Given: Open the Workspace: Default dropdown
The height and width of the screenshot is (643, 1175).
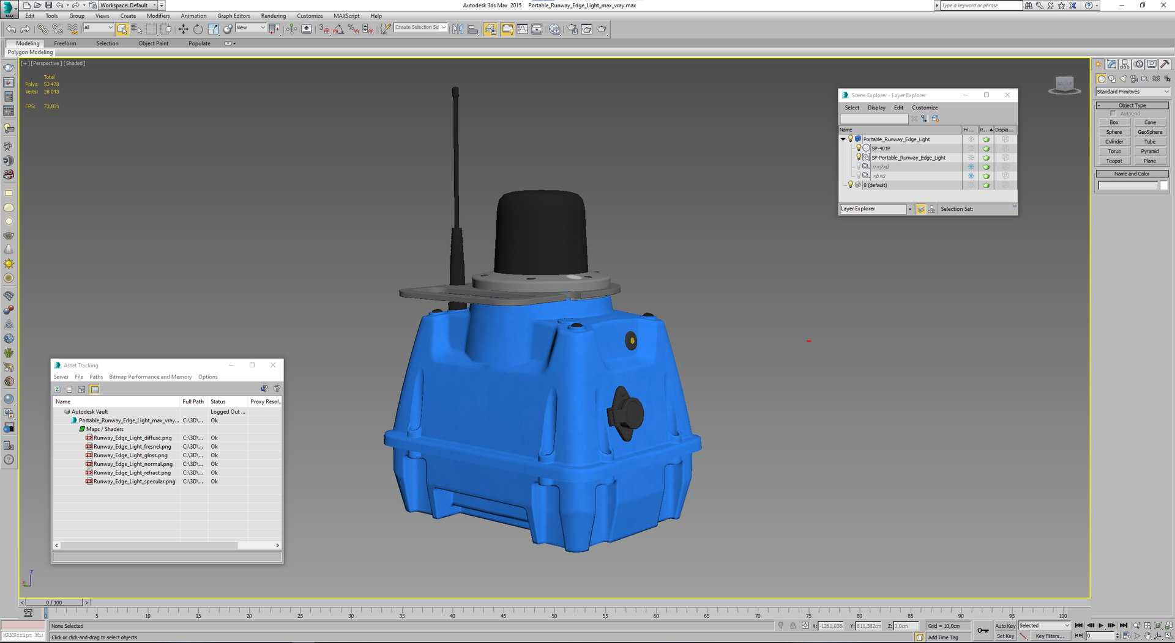Looking at the screenshot, I should click(x=127, y=6).
